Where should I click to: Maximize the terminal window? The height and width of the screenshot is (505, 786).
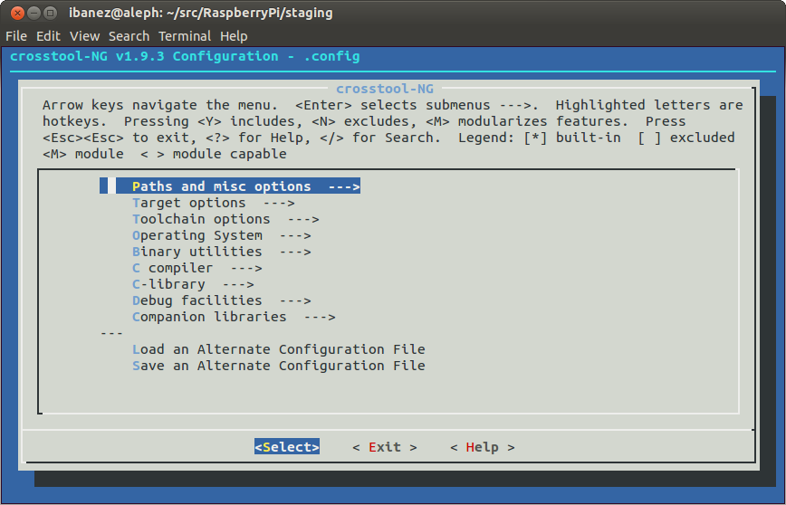point(50,13)
